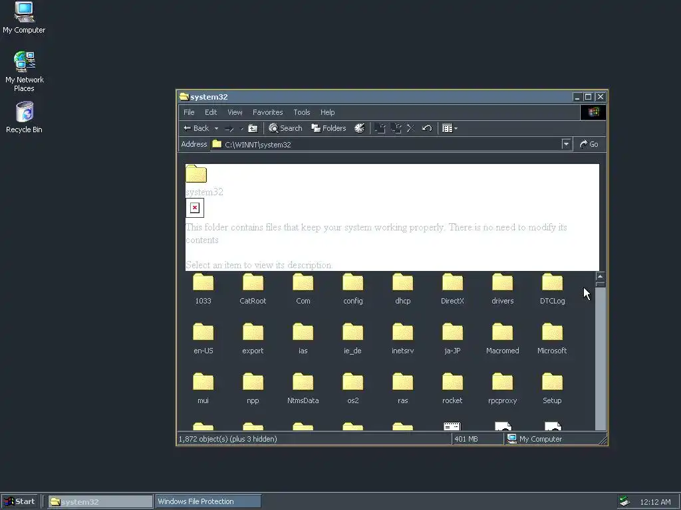This screenshot has width=681, height=510.
Task: Select the inetsrv folder
Action: [x=402, y=339]
